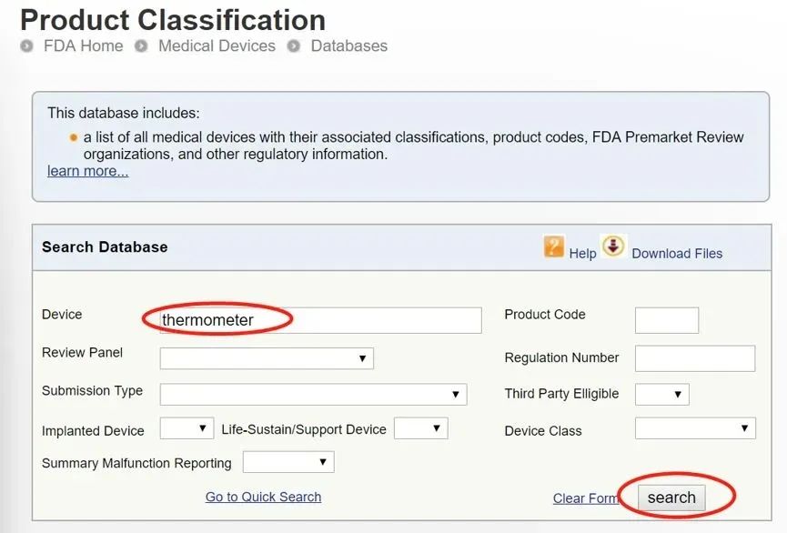Viewport: 787px width, 533px height.
Task: Open the Help link
Action: coord(583,254)
